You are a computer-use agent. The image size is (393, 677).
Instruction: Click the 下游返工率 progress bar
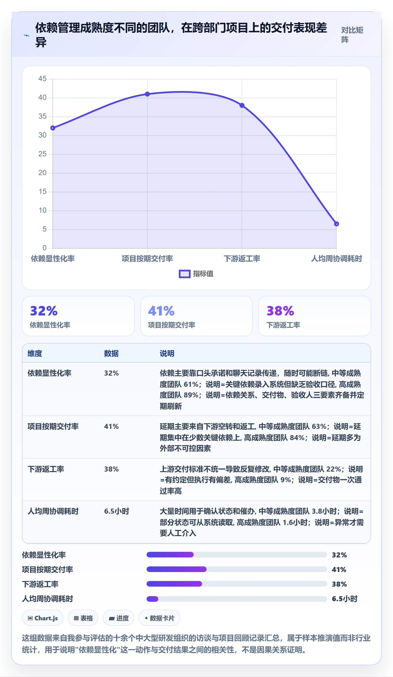point(237,584)
